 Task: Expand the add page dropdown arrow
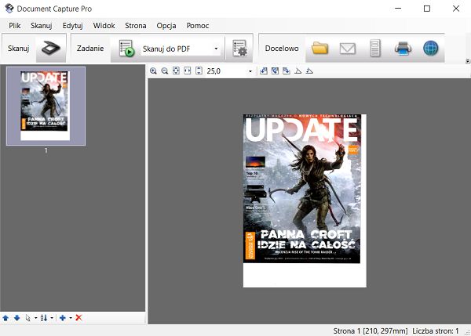click(x=71, y=318)
